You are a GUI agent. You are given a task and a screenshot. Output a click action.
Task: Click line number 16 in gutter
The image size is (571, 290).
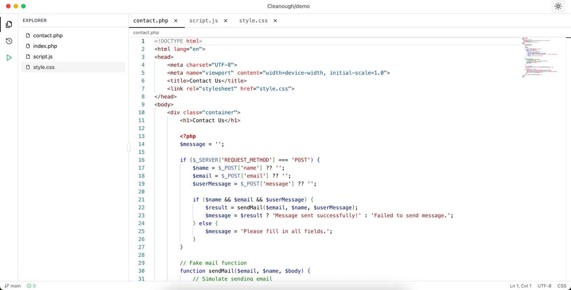tap(141, 160)
